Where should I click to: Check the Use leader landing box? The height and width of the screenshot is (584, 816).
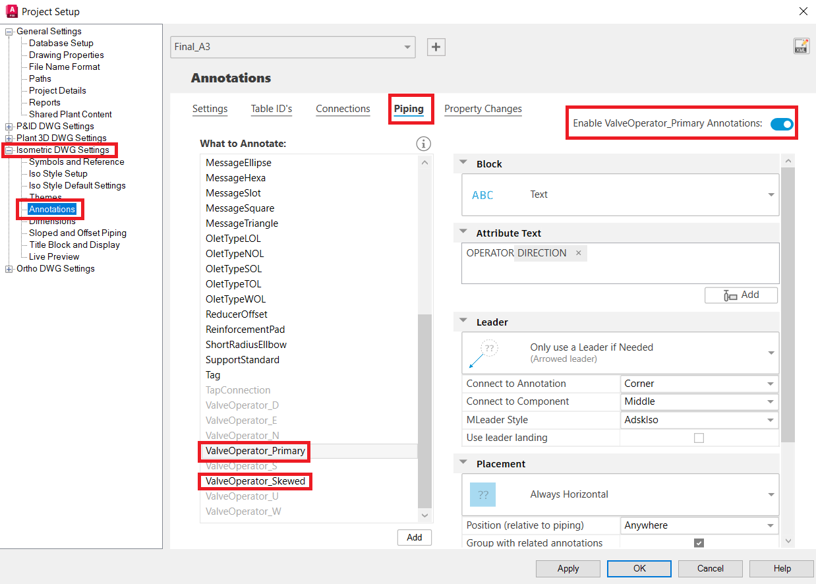coord(699,438)
